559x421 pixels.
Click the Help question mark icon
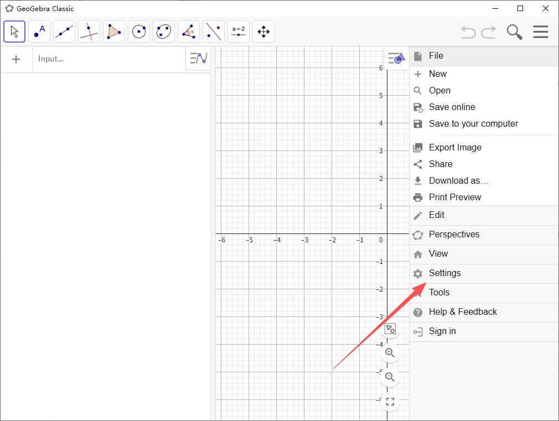pos(418,312)
